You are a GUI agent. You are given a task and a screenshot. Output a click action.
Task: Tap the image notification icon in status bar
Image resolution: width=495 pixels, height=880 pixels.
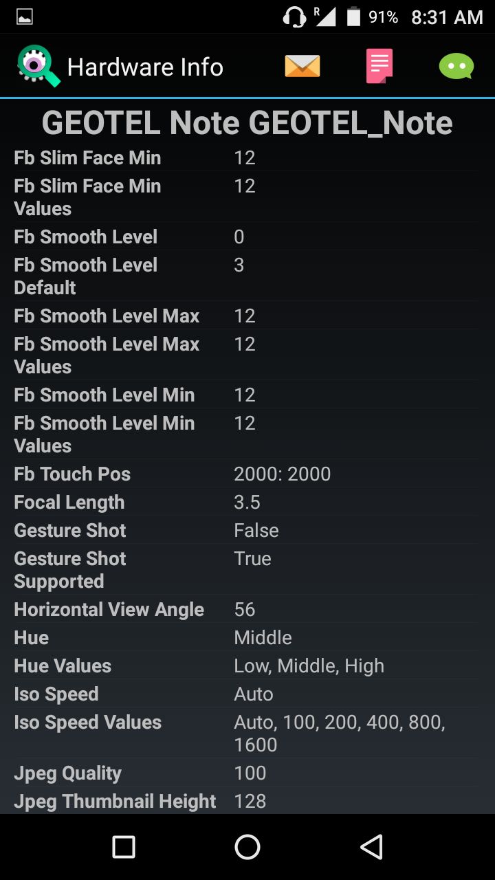pyautogui.click(x=25, y=17)
